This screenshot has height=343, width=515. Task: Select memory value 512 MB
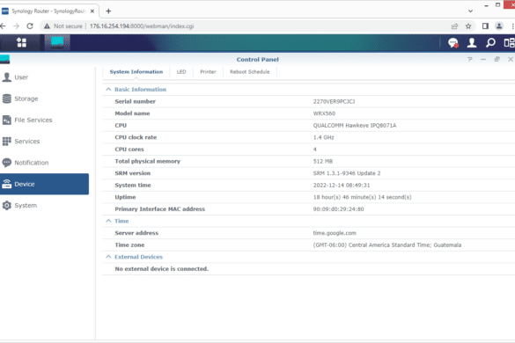322,161
